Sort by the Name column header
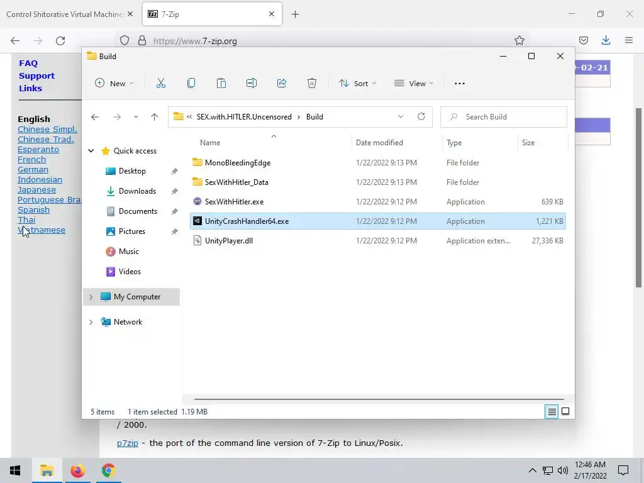This screenshot has width=644, height=483. click(x=210, y=143)
